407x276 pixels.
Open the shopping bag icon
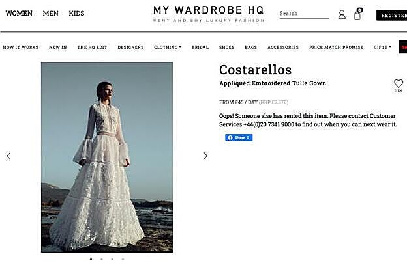pyautogui.click(x=357, y=14)
